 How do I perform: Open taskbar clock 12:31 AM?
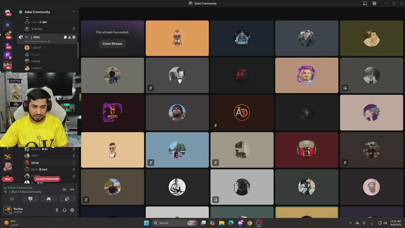click(396, 223)
